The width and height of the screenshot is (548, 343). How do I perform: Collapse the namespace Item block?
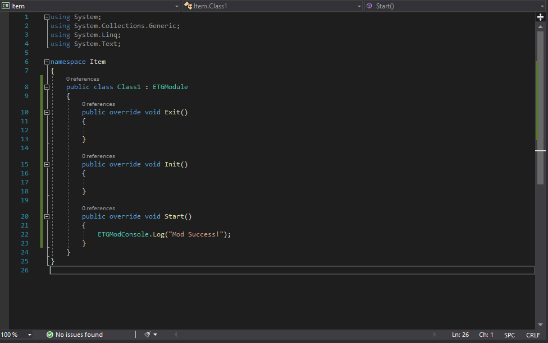click(x=47, y=62)
